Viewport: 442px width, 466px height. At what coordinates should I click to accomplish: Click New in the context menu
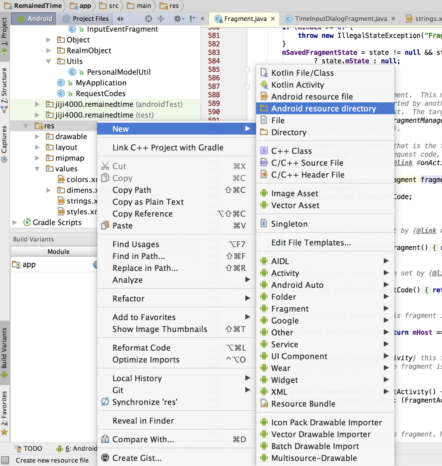(176, 129)
